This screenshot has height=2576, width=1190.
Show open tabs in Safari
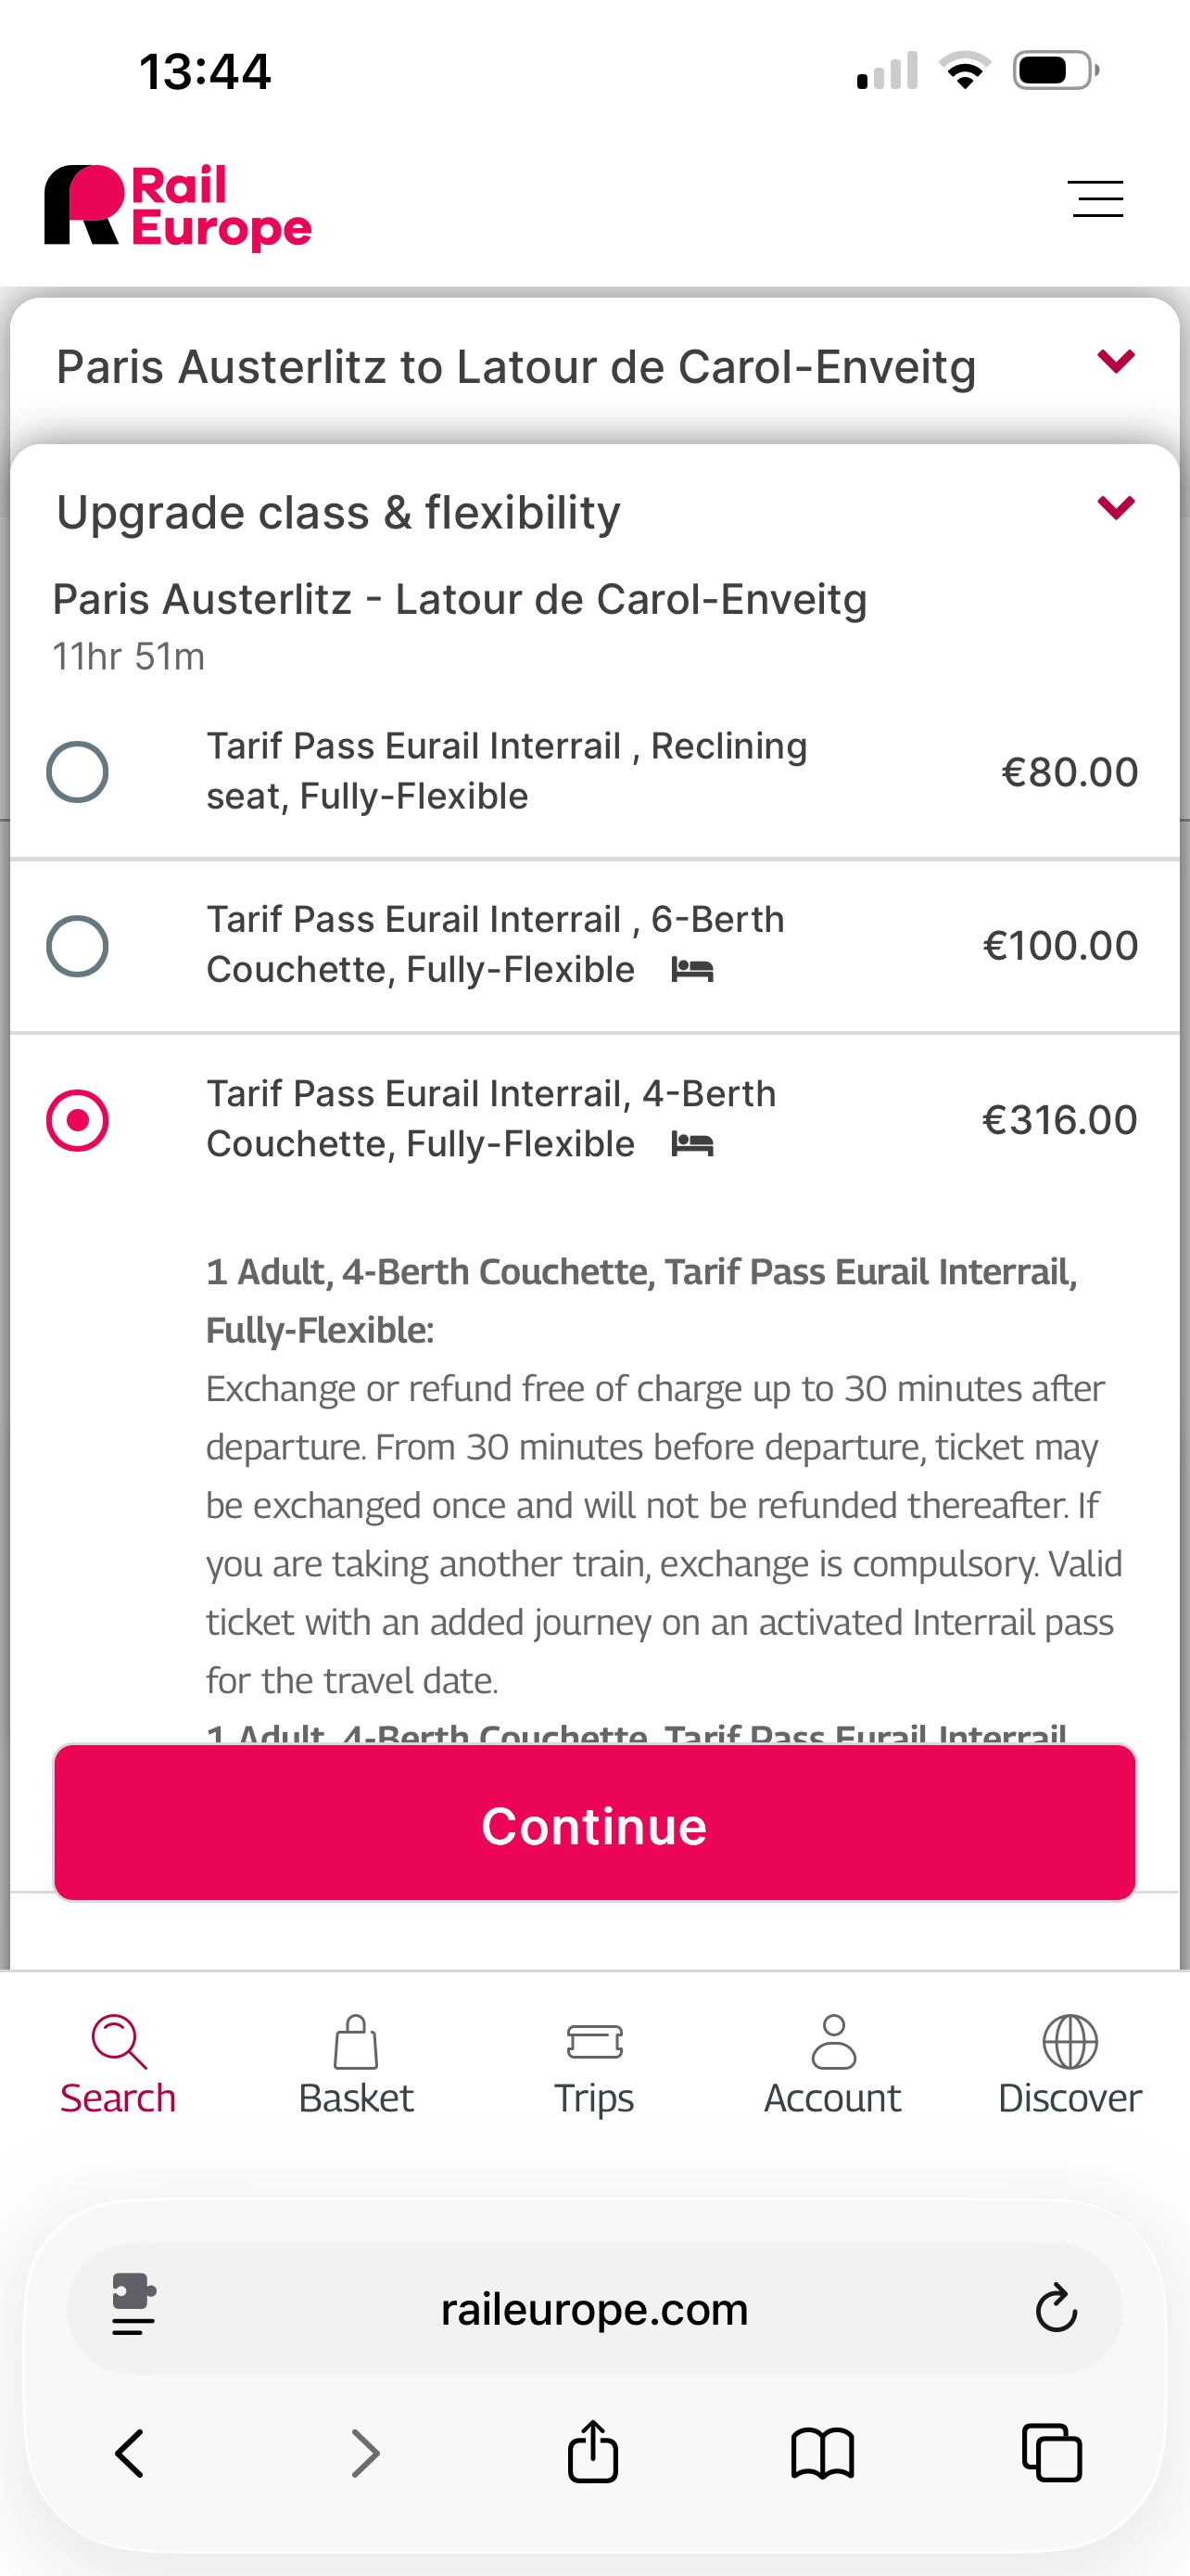point(1052,2453)
